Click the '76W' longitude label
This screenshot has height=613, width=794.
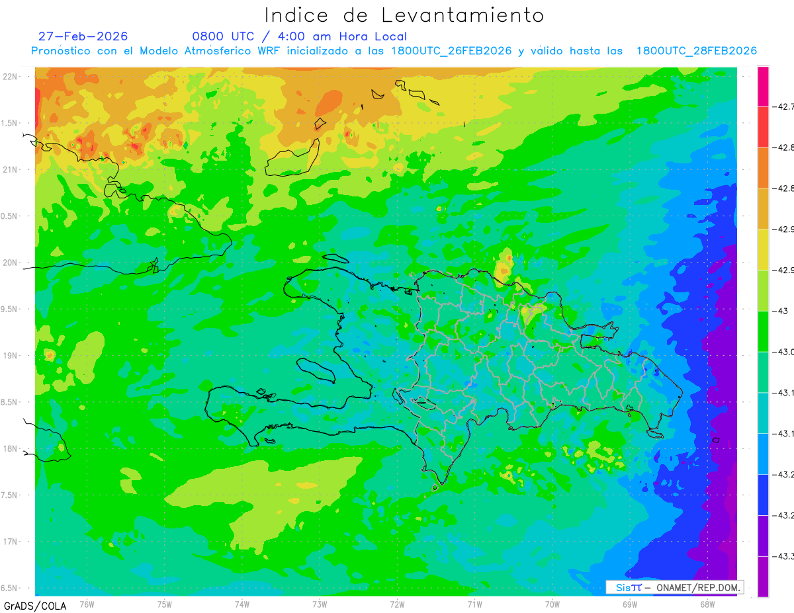87,604
